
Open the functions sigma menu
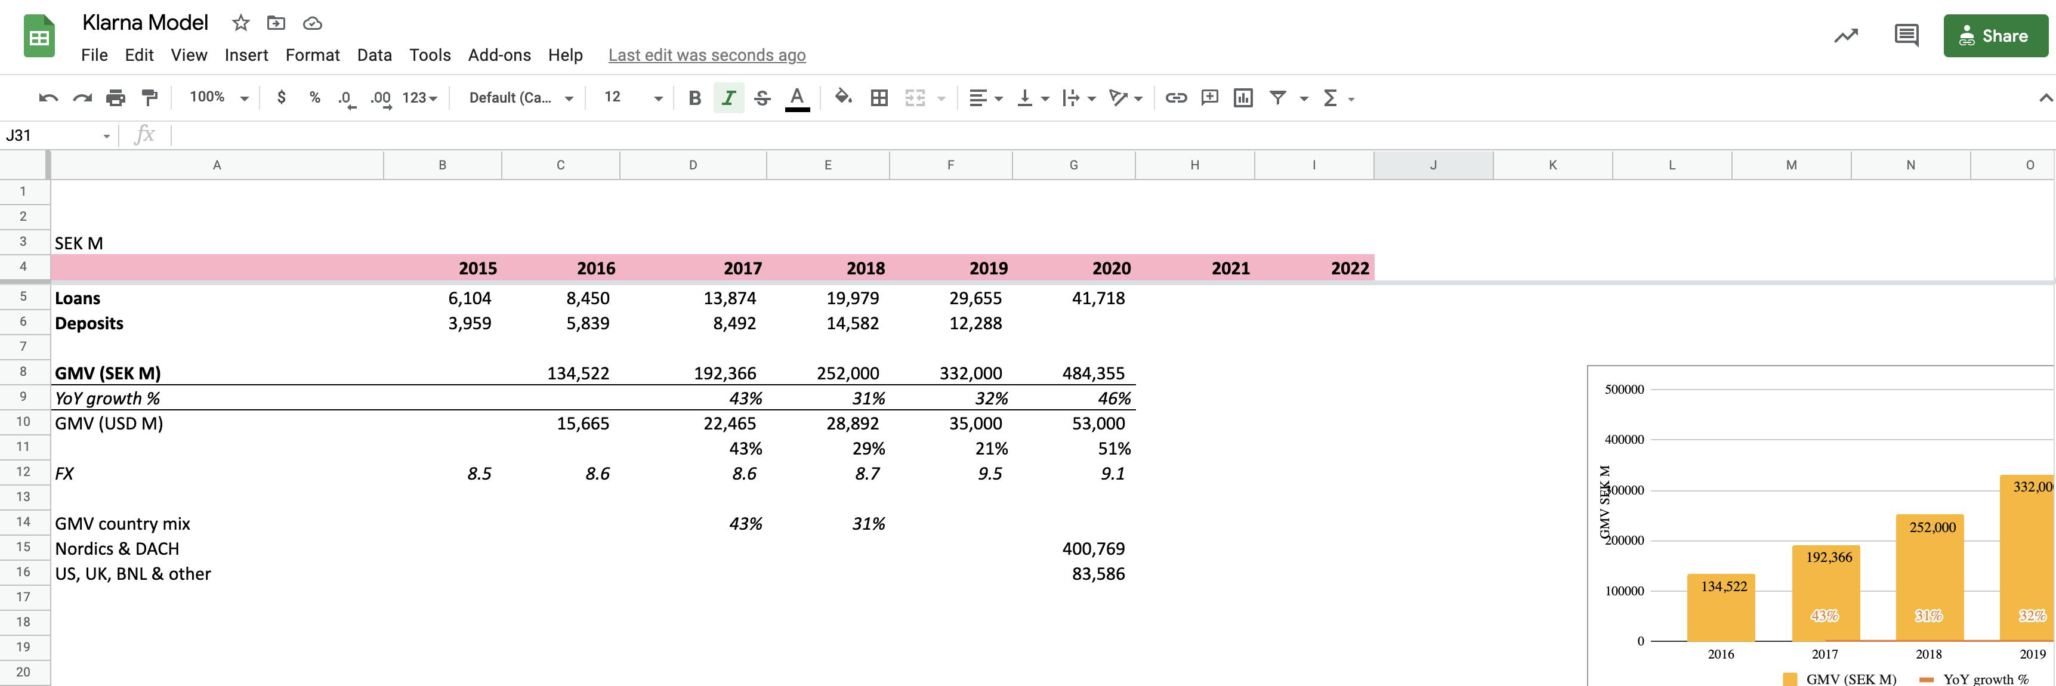point(1330,98)
